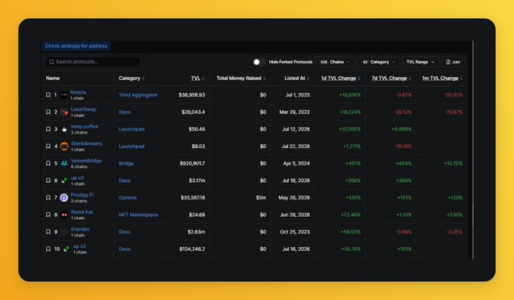Open the up v3 protocol link

[77, 178]
